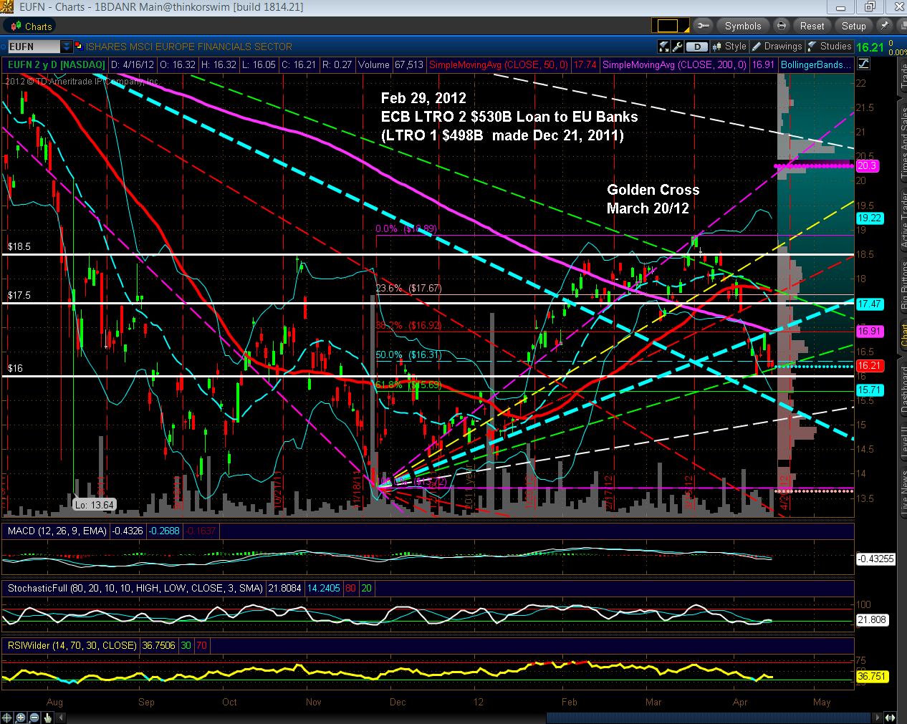Screen dimensions: 907x724
Task: Click the 36.751 RSI axis value label
Action: point(872,676)
